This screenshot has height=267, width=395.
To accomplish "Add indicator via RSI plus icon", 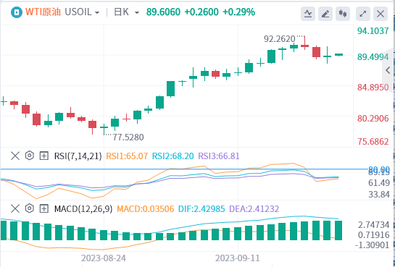I will [44, 156].
